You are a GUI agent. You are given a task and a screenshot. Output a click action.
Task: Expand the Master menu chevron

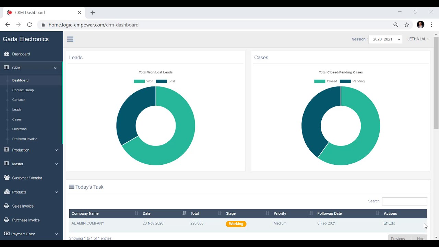point(57,164)
